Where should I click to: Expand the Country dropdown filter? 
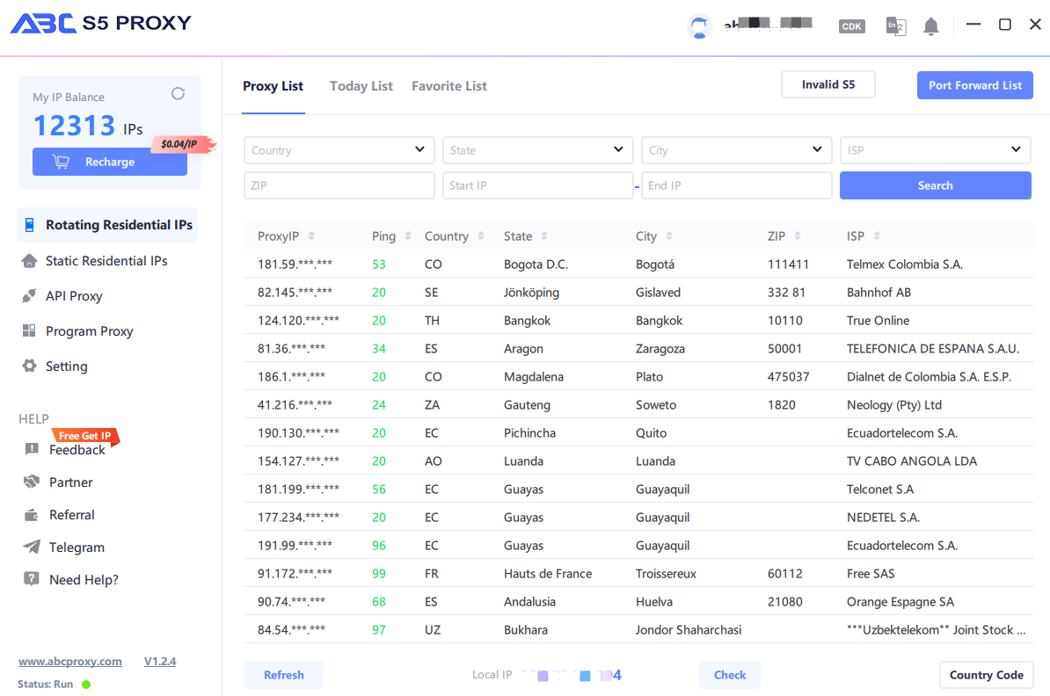tap(339, 150)
